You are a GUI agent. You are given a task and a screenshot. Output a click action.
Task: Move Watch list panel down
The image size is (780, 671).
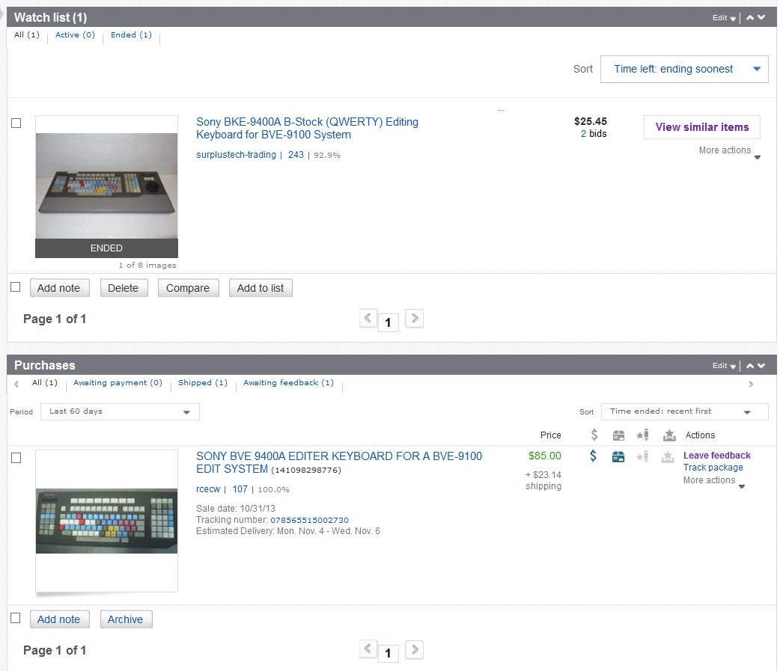point(761,17)
